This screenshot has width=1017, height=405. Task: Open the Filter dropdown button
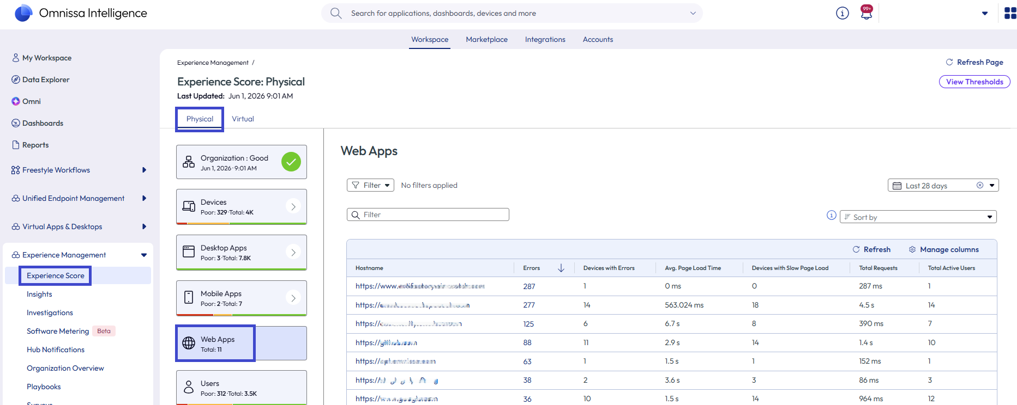click(x=370, y=185)
